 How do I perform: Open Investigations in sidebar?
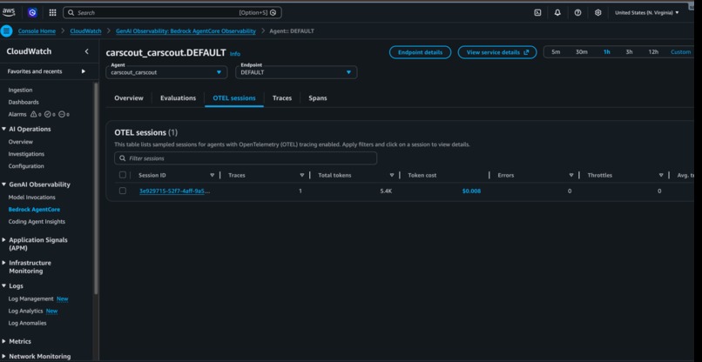pos(26,154)
